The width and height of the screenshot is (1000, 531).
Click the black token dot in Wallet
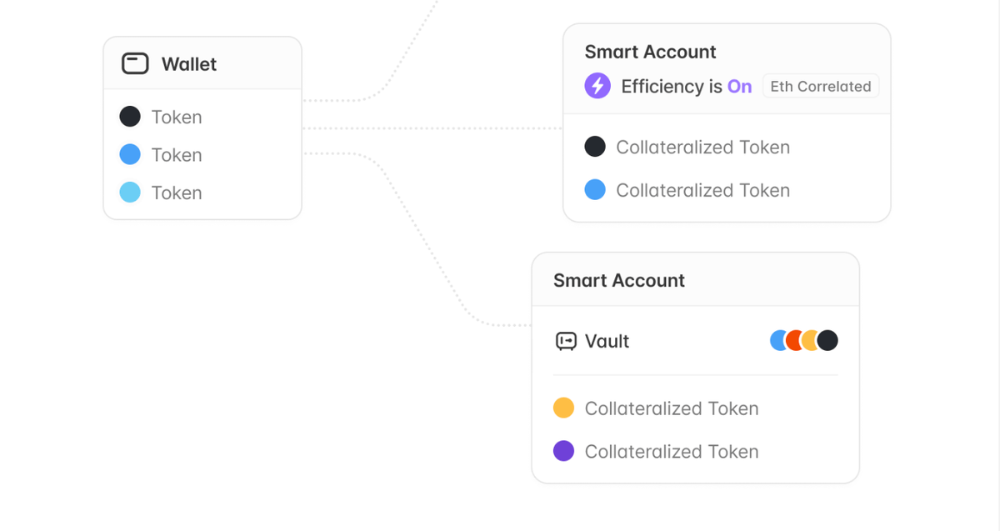(130, 117)
